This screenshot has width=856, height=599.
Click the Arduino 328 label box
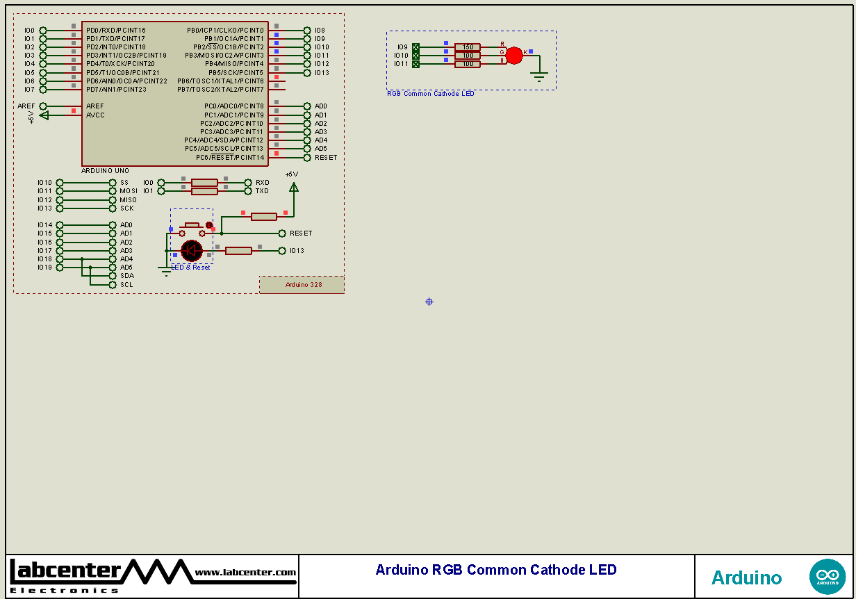[302, 284]
